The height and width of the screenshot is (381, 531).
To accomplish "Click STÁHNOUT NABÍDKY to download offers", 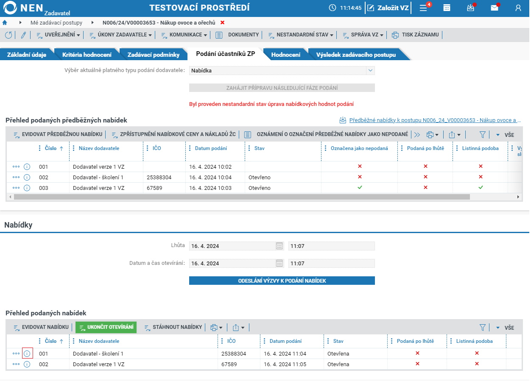I will click(173, 327).
